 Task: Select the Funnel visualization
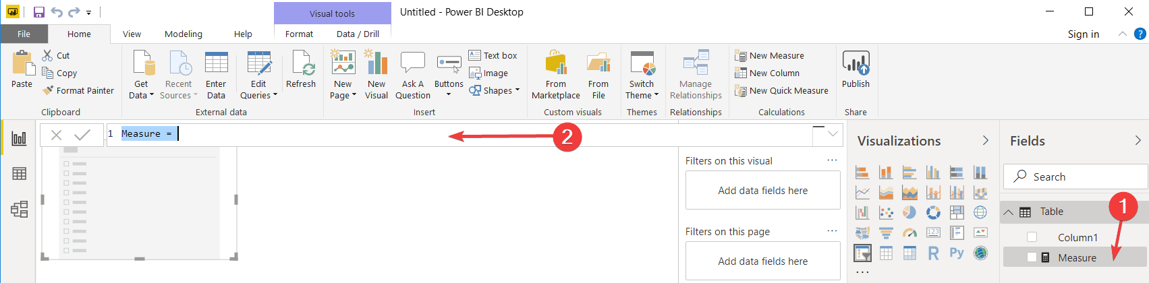coord(886,233)
